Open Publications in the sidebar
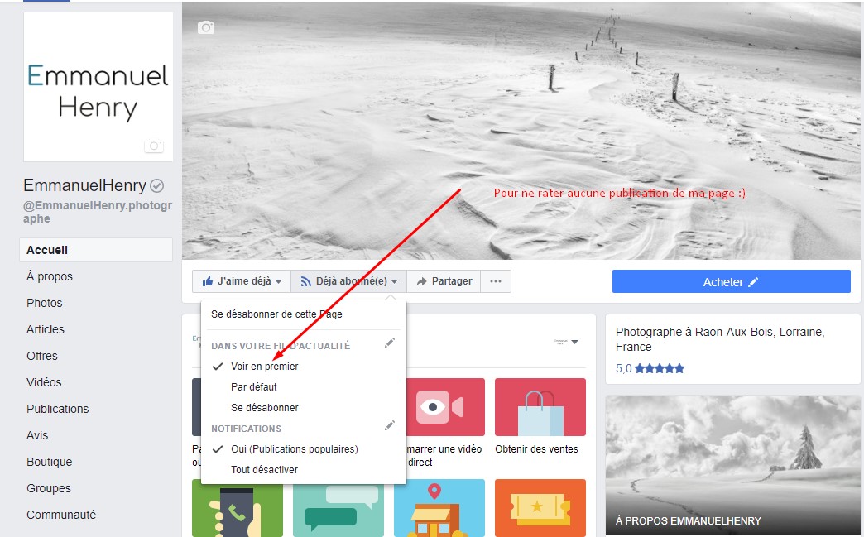Screen dimensions: 864x537 coord(58,409)
